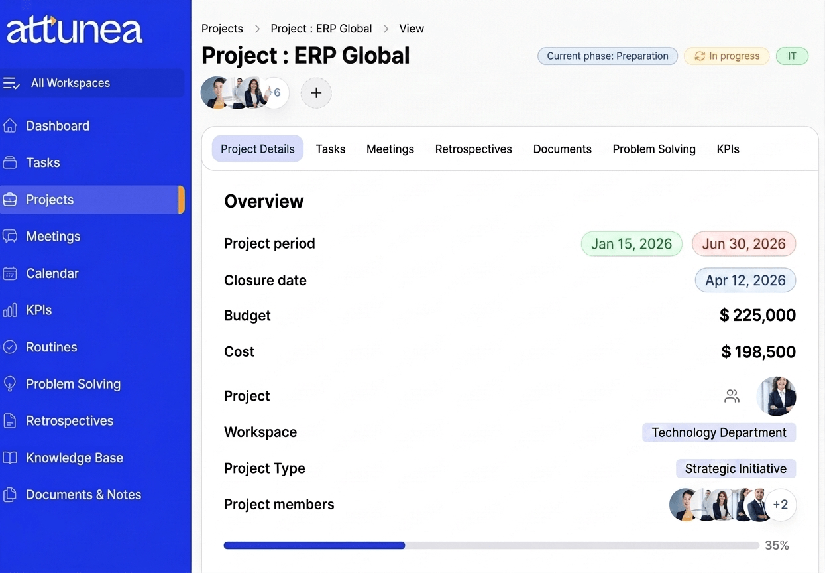
Task: Click the Jan 15, 2026 start date
Action: coord(632,244)
